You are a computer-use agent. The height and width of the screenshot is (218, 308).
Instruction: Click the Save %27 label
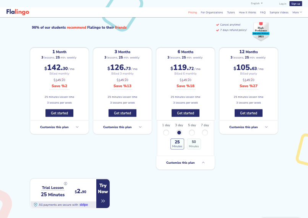[x=248, y=86]
